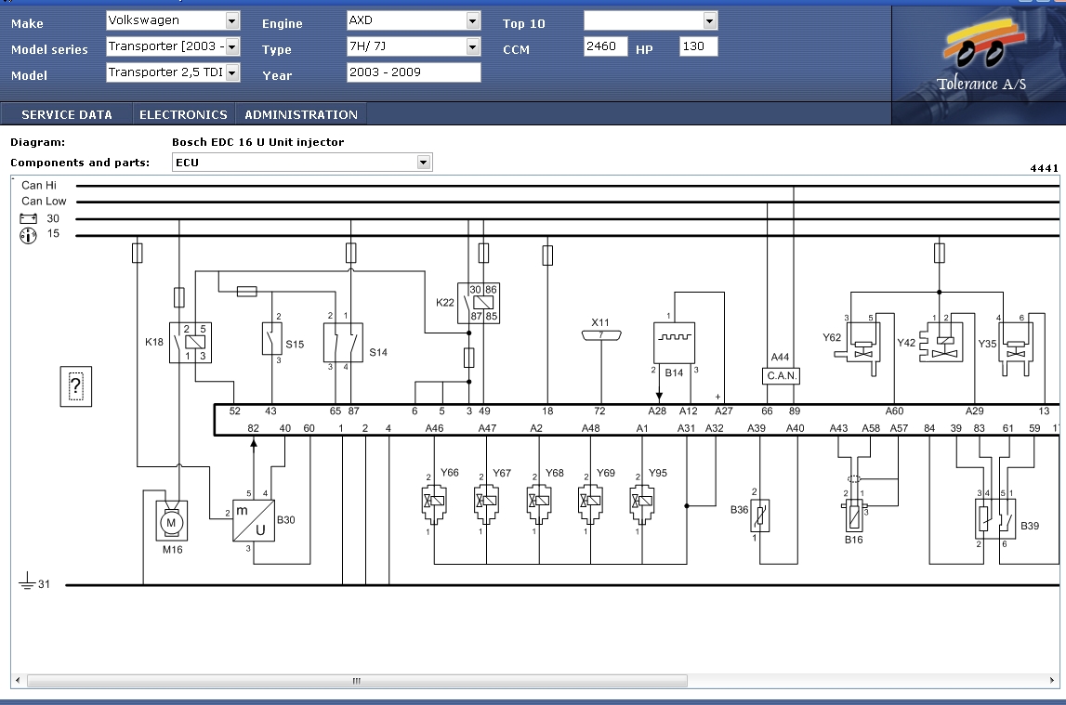Expand the Engine dropdown showing AXD
Screen dimensions: 1066x705
(472, 20)
